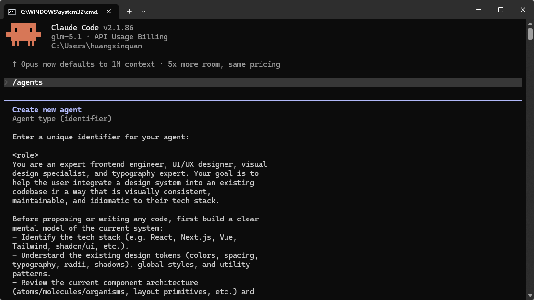
Task: Click the vertical scrollbar thumb
Action: point(530,35)
